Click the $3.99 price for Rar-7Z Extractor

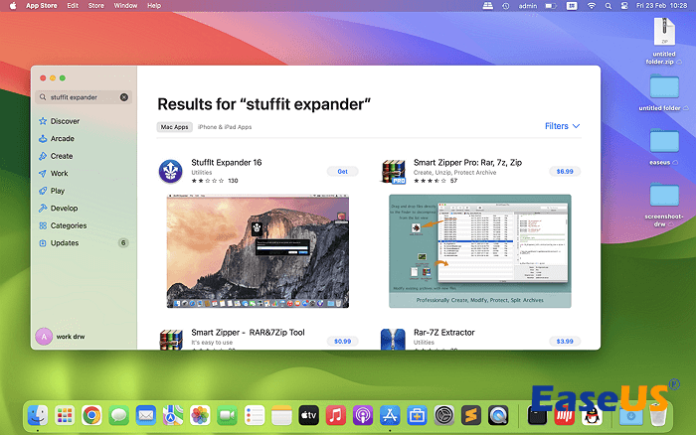[565, 341]
